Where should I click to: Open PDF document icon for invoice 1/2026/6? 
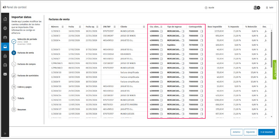click(266, 54)
